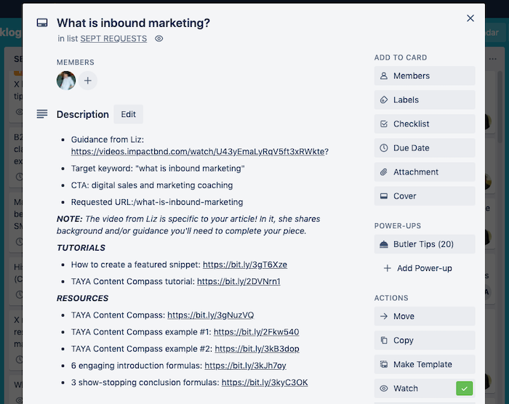
Task: Copy the card via the Copy action
Action: pyautogui.click(x=425, y=340)
